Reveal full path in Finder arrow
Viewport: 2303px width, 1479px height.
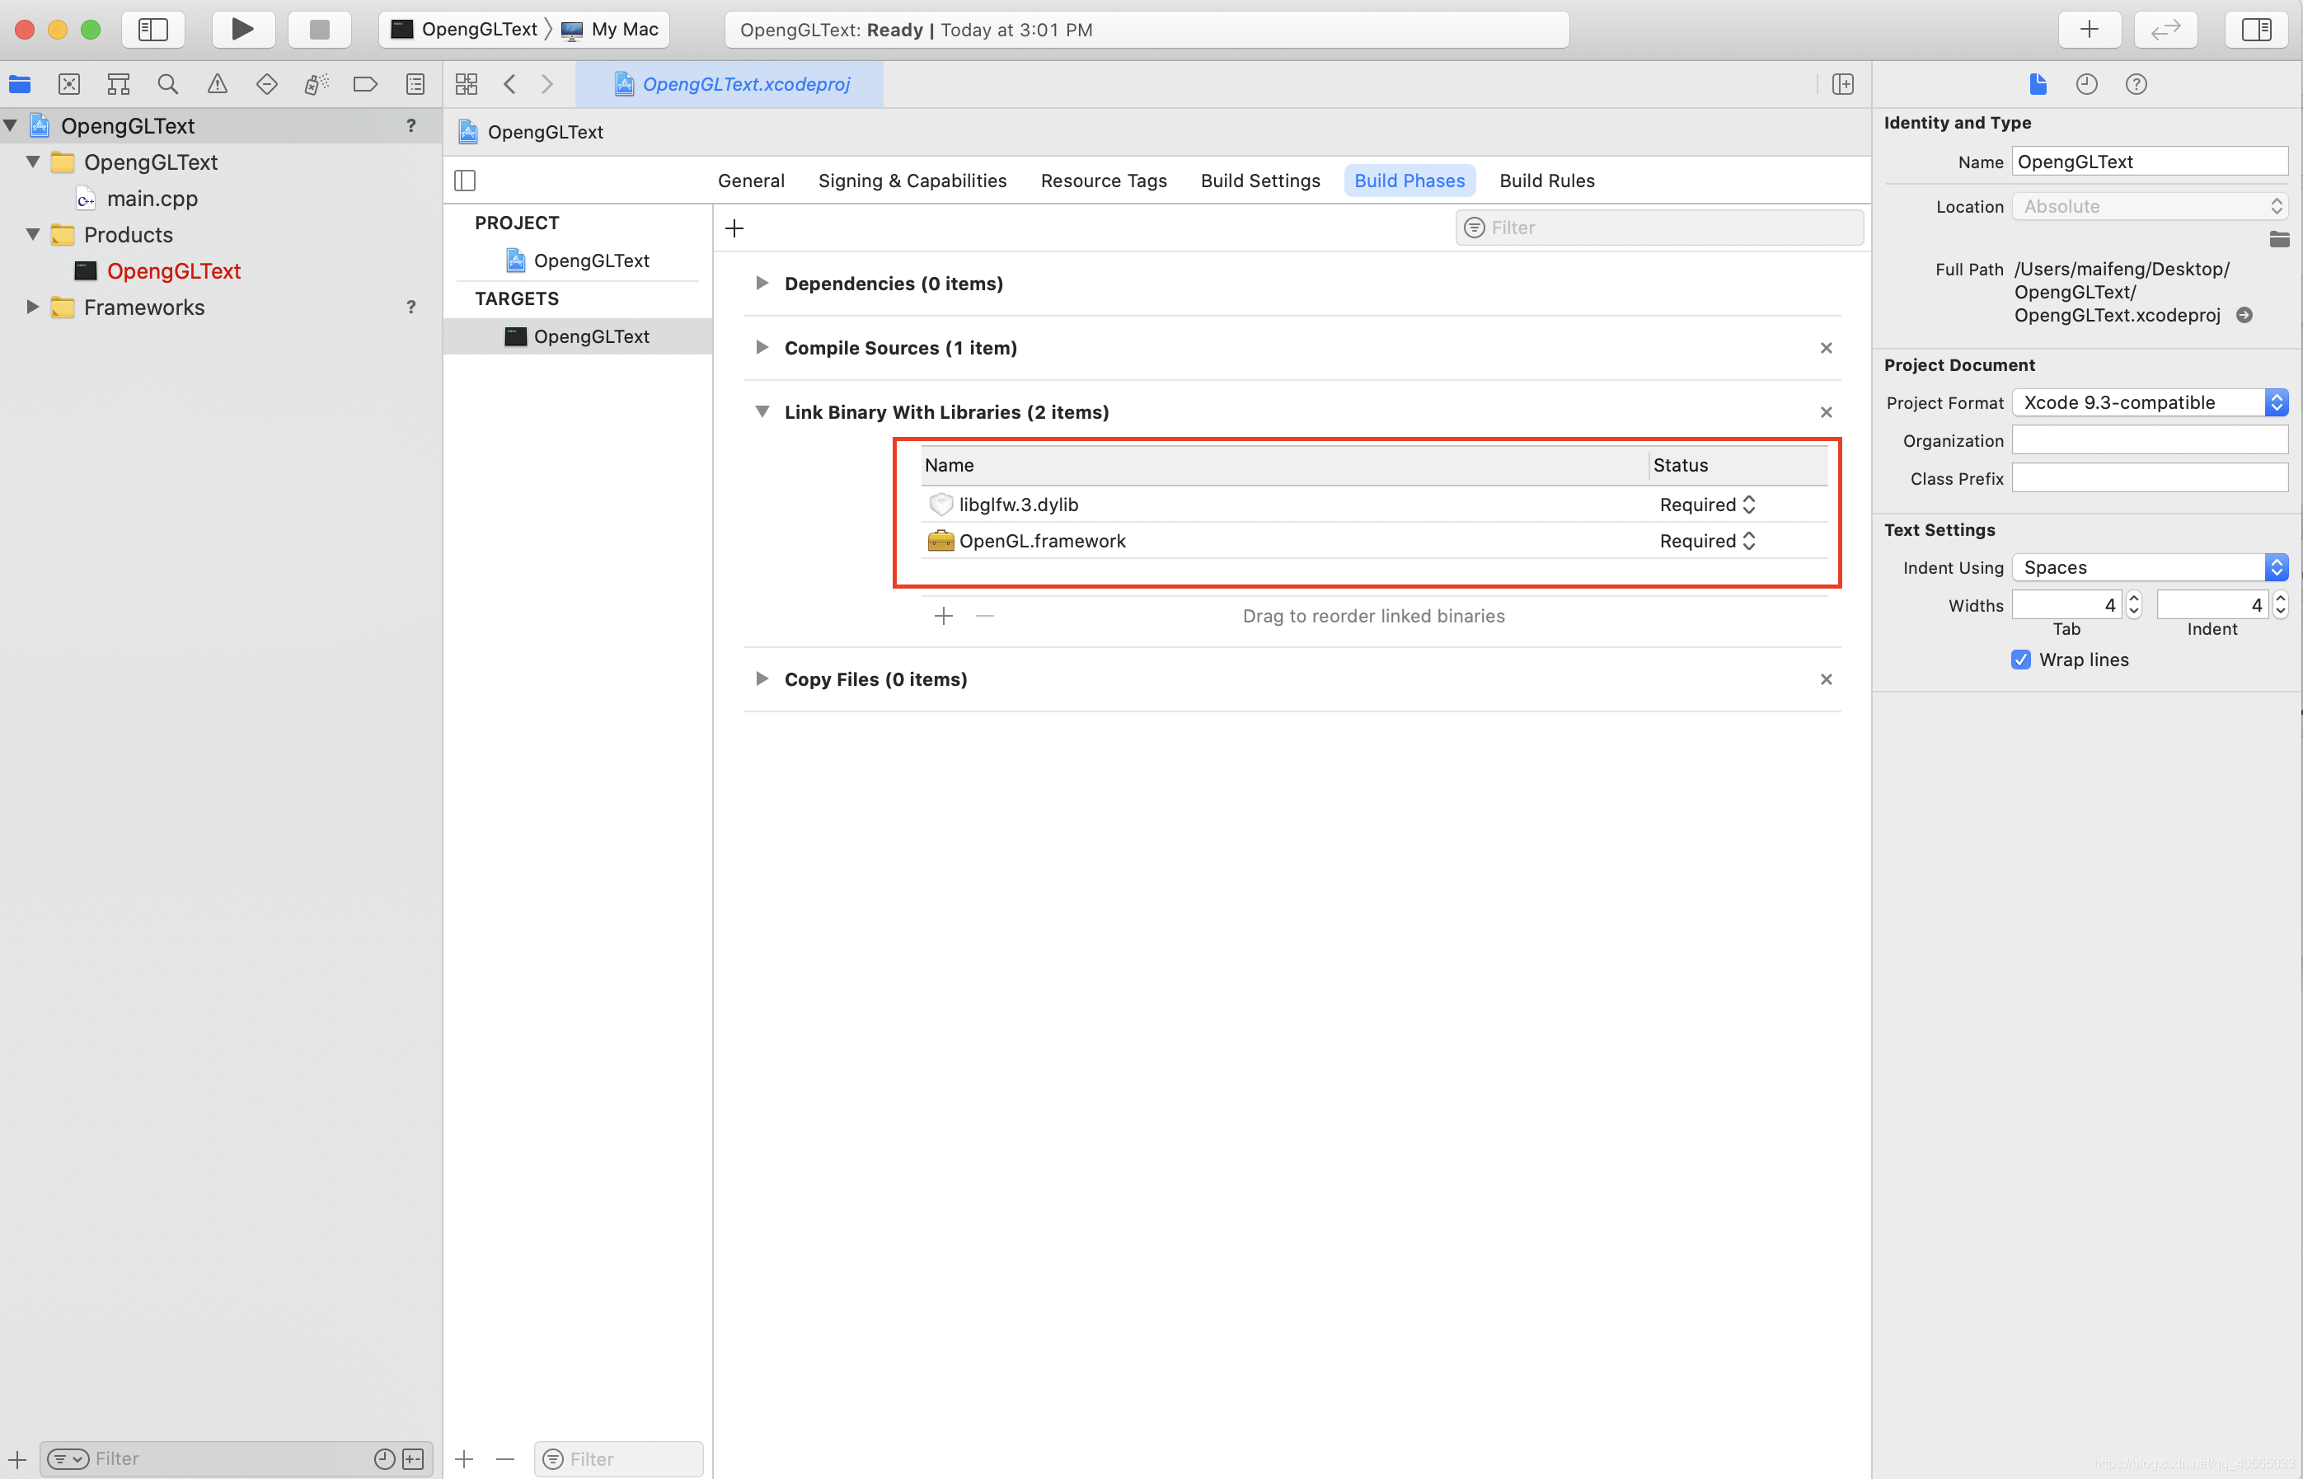tap(2244, 315)
